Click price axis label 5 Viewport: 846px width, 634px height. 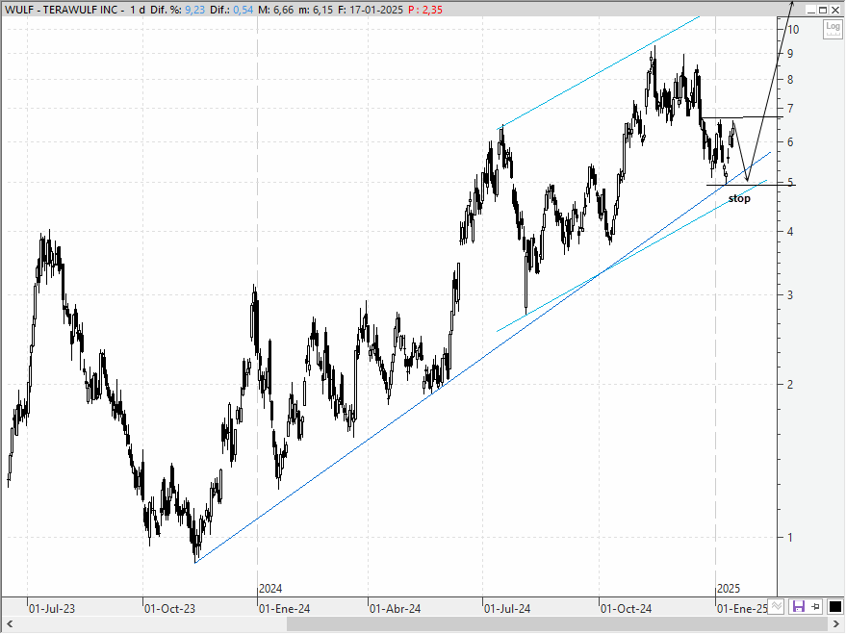coord(790,183)
